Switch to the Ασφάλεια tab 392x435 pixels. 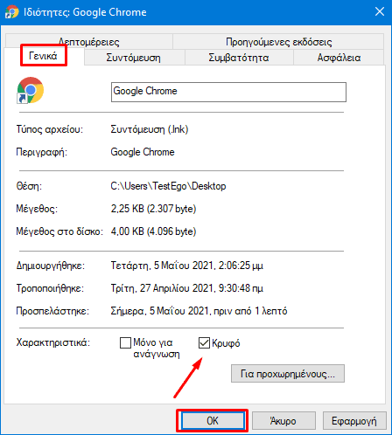pos(339,58)
